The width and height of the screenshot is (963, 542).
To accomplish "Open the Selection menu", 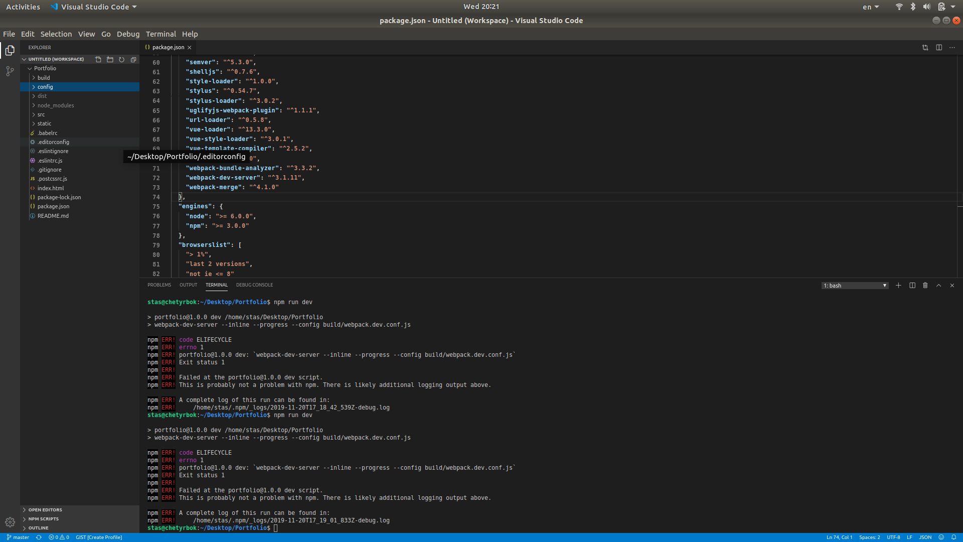I will [x=56, y=34].
